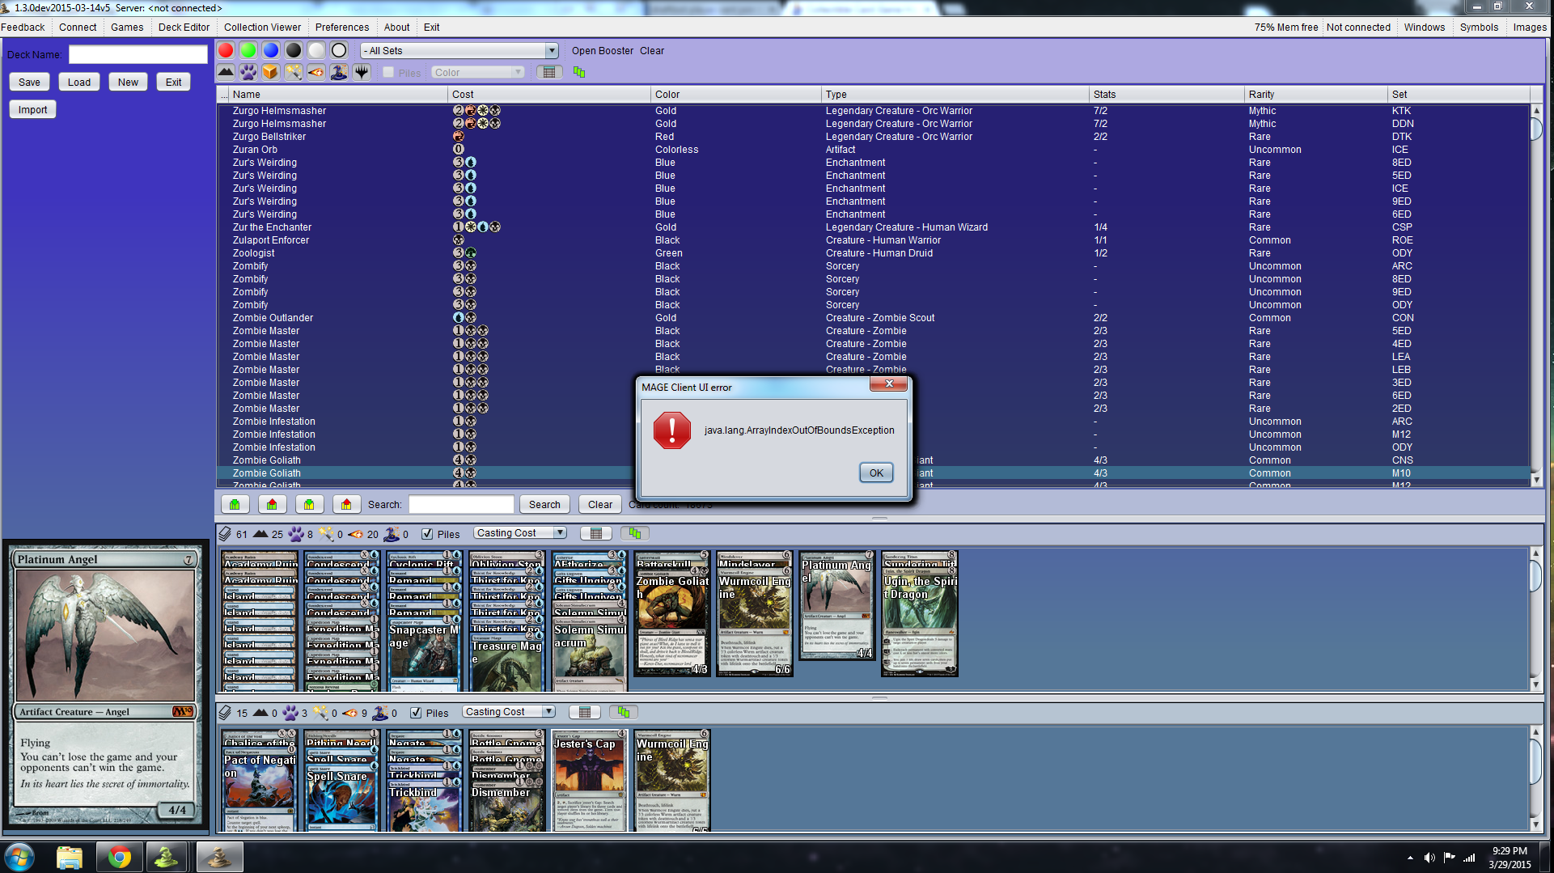Click into the Deck Name field
The width and height of the screenshot is (1554, 873).
[x=138, y=54]
